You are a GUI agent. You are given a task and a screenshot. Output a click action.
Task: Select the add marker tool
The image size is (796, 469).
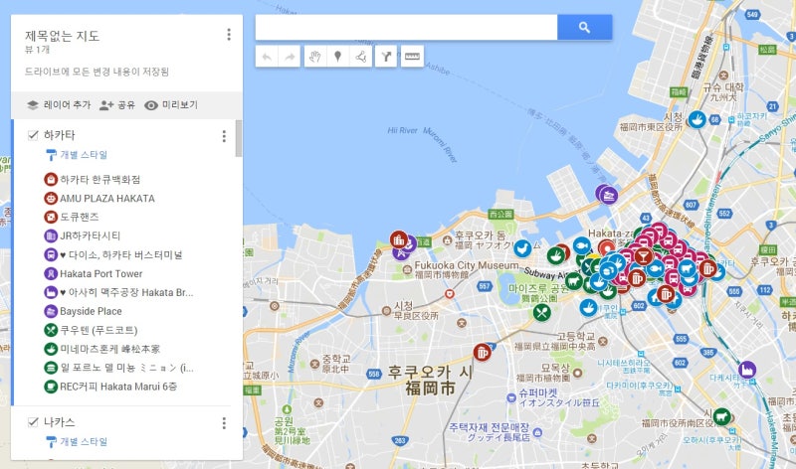pos(338,57)
